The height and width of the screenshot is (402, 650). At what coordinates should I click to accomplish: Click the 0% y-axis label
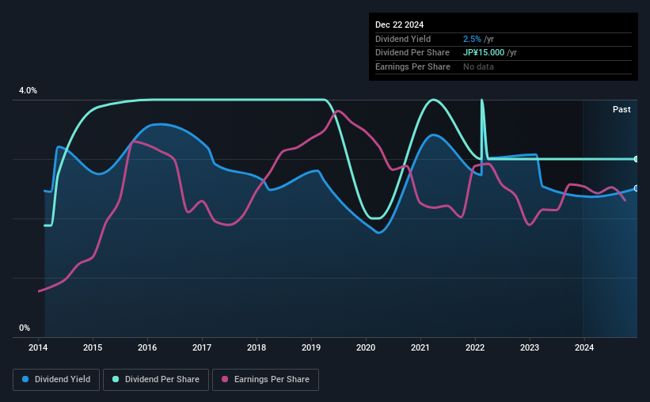click(x=25, y=328)
